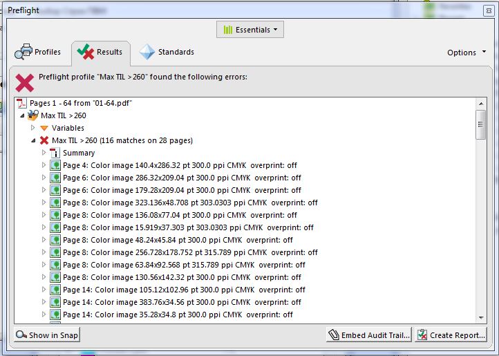The width and height of the screenshot is (499, 356).
Task: Expand the Page 6 179.28x209.04 pt row
Action: click(x=44, y=190)
